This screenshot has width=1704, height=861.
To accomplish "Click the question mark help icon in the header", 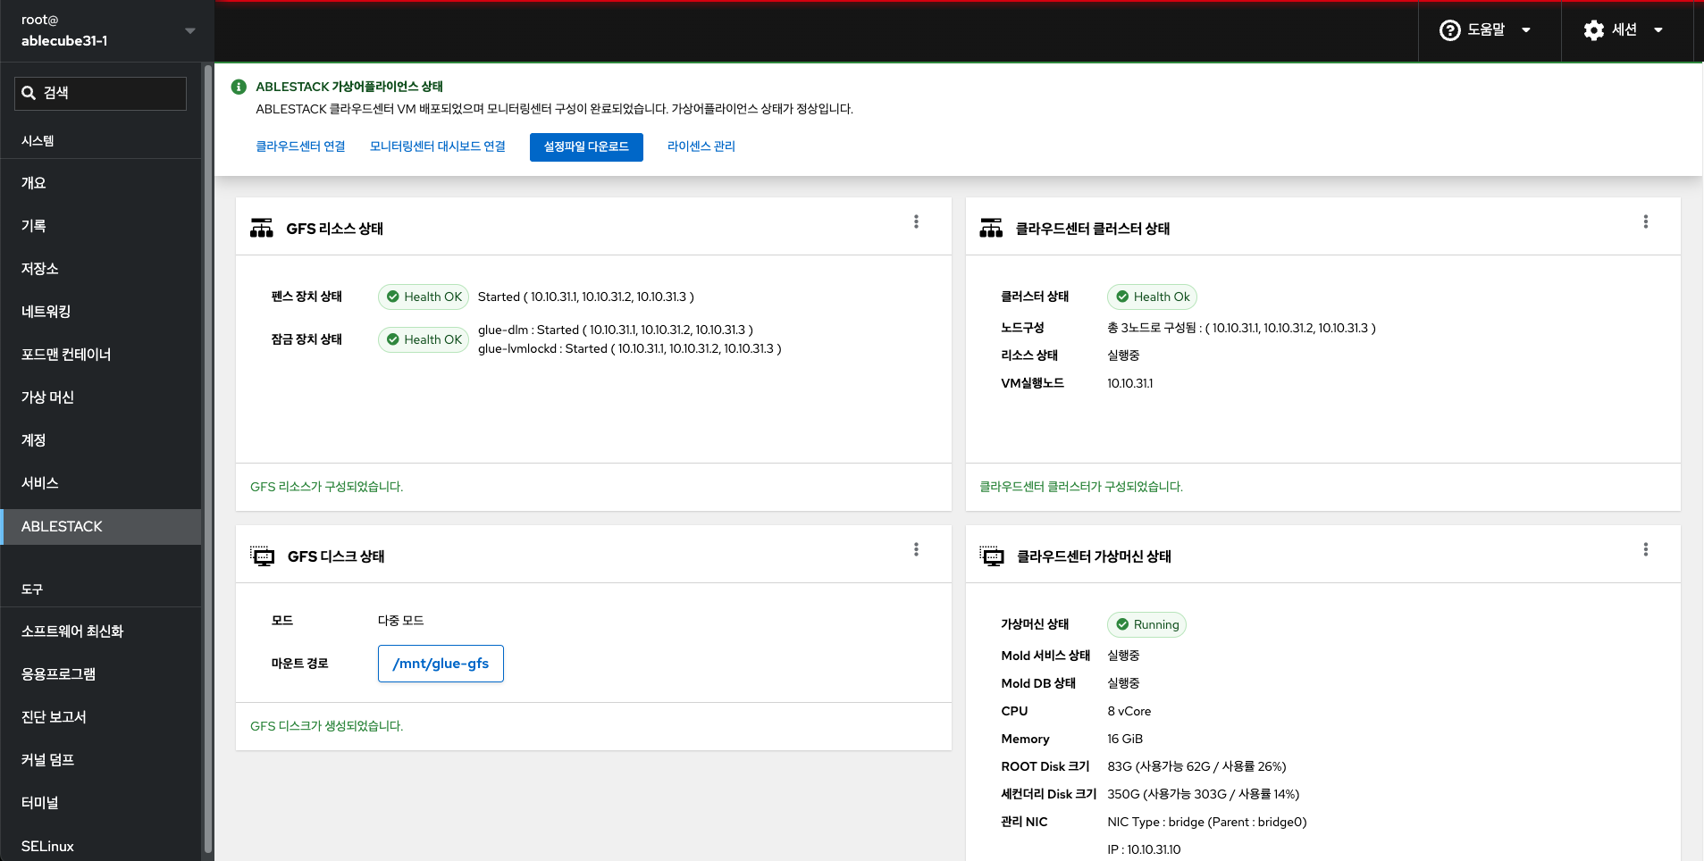I will point(1448,29).
